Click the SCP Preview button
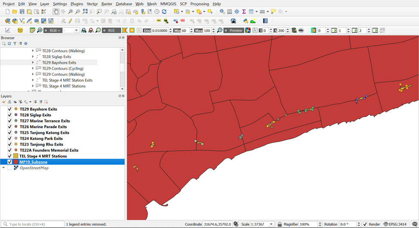This screenshot has height=228, width=419. (x=235, y=30)
